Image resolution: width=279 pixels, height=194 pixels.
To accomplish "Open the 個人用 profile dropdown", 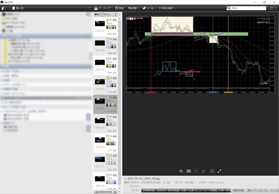I will pyautogui.click(x=51, y=8).
